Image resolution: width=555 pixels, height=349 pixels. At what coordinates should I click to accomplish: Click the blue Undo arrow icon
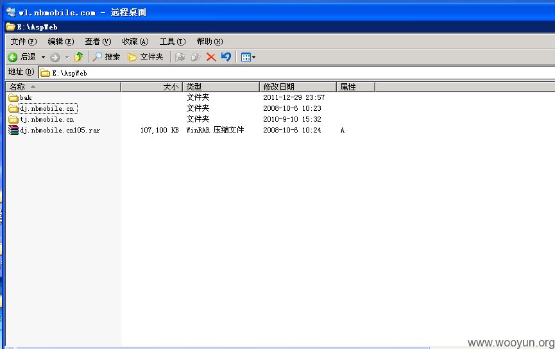point(226,57)
